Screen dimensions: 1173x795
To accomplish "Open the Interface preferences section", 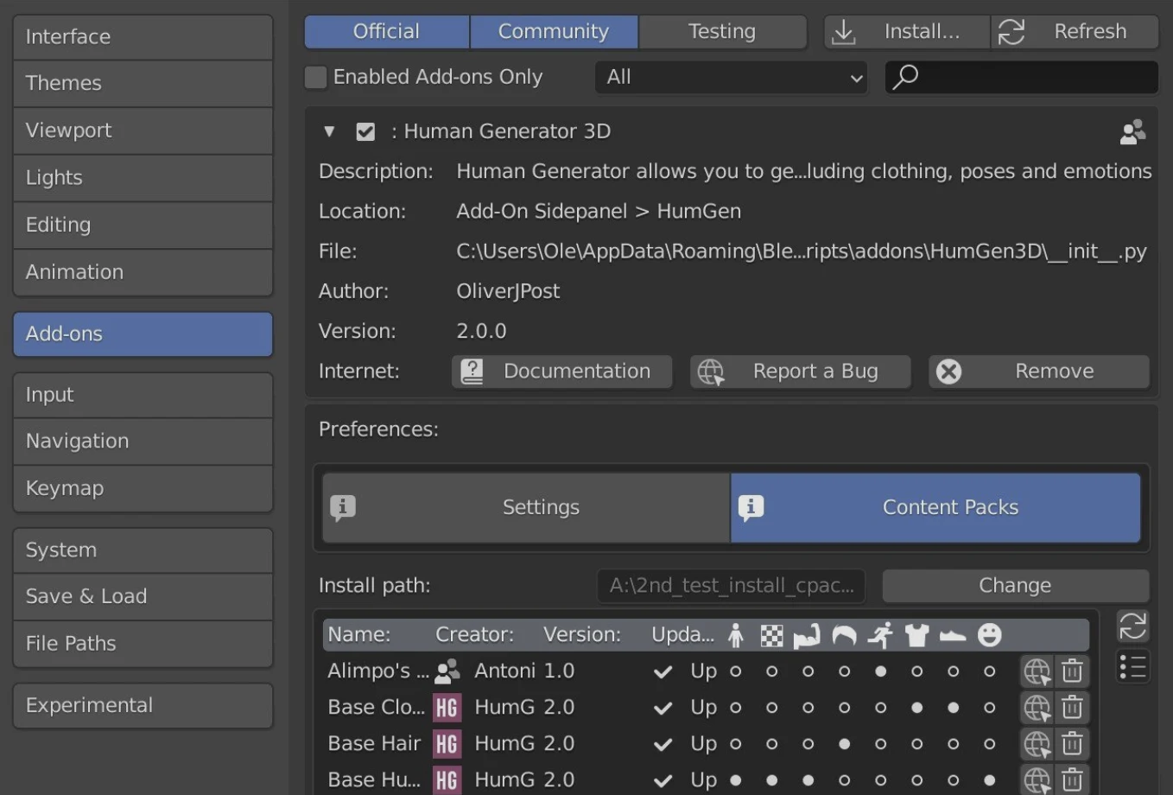I will [143, 37].
